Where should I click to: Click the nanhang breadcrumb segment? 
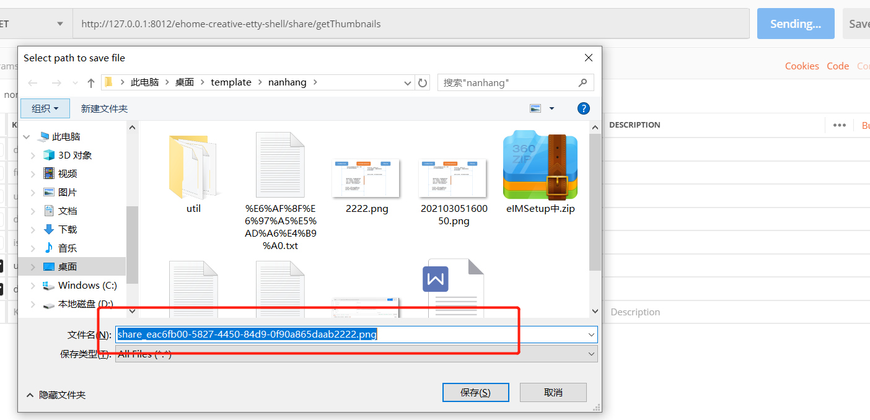[x=287, y=82]
